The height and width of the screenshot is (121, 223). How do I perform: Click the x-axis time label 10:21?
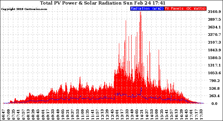pos(68,115)
